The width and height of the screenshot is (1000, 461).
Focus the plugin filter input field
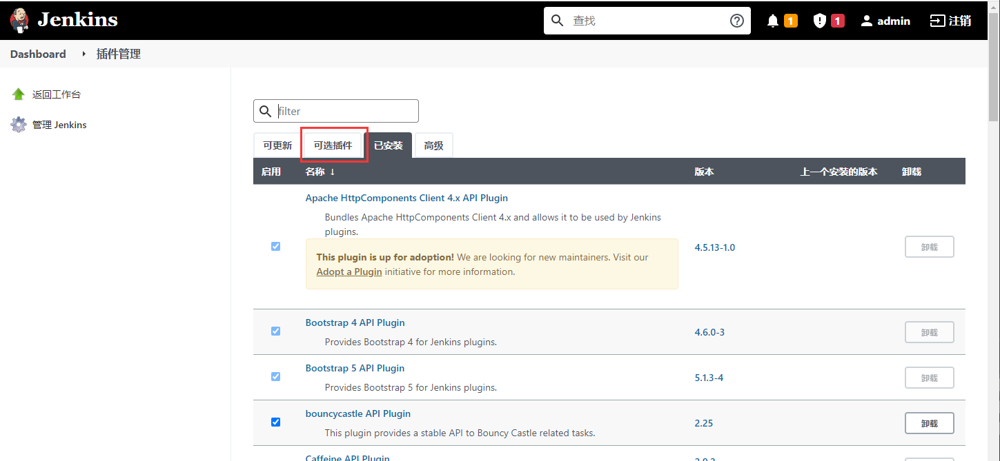[336, 111]
